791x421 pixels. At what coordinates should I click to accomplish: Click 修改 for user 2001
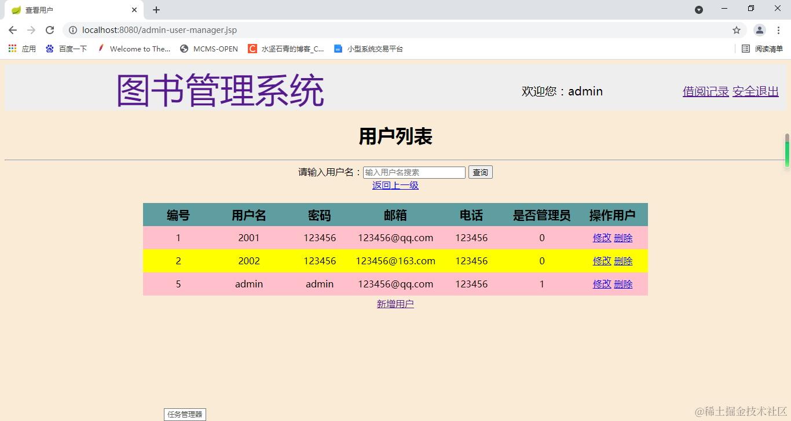(x=601, y=238)
